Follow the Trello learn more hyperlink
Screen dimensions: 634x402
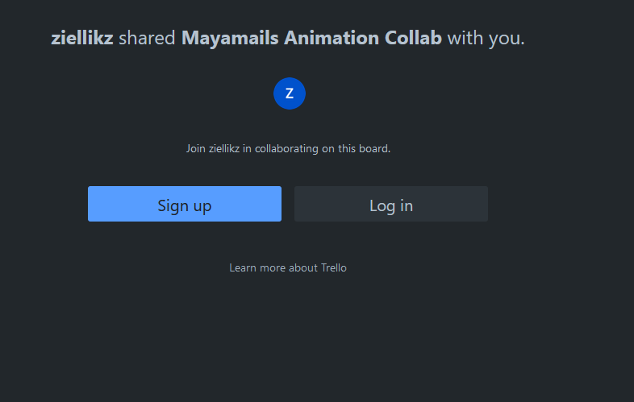288,267
